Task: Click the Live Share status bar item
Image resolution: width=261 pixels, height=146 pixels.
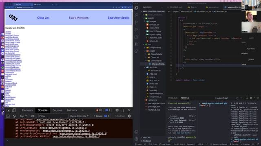Action: (165, 144)
